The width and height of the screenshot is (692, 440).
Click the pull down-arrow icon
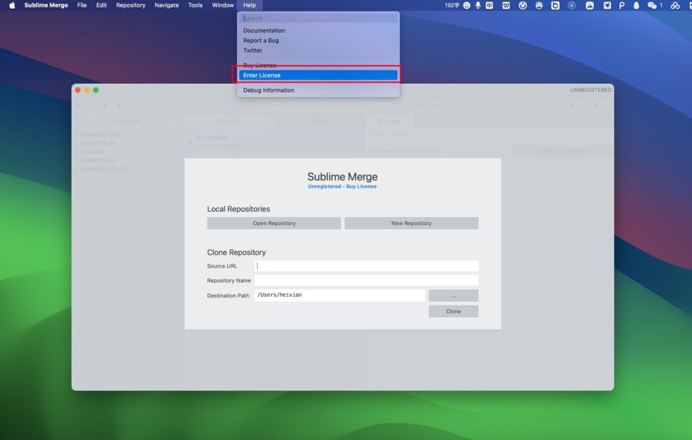click(572, 105)
